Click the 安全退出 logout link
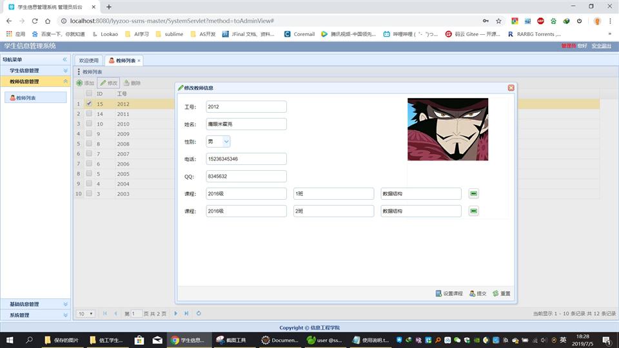619x348 pixels. click(601, 46)
